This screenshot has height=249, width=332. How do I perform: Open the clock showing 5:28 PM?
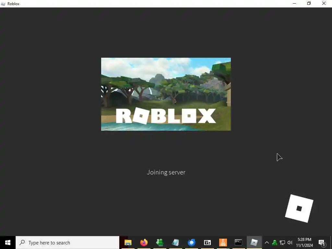304,243
